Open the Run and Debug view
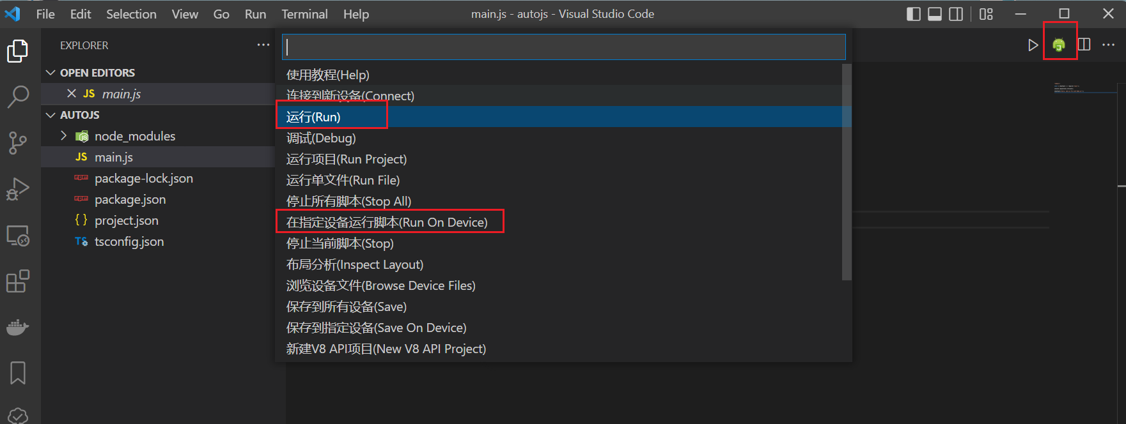 (x=18, y=189)
